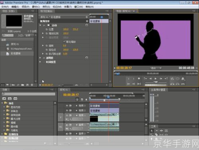Open the 字幕(T) menu
The height and width of the screenshot is (150, 199).
68,7
